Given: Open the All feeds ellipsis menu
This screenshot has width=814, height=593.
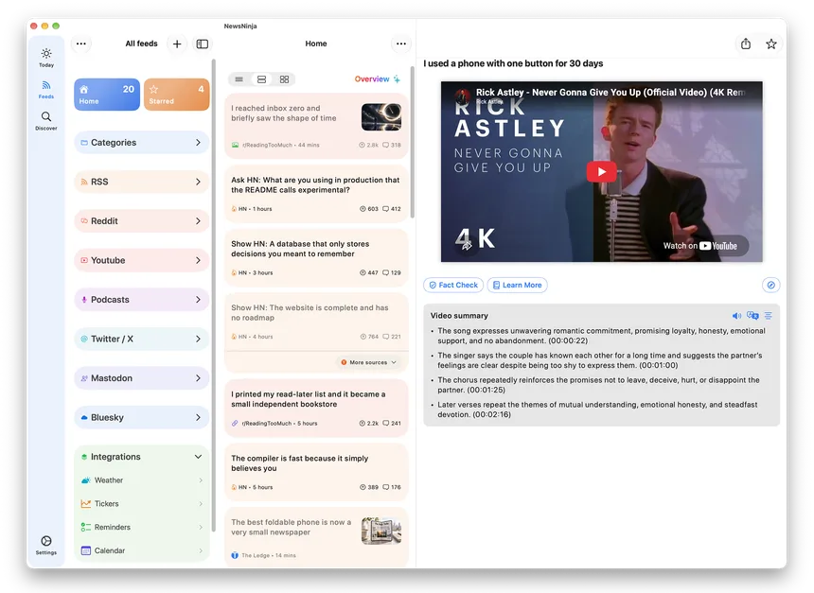Looking at the screenshot, I should coord(81,44).
